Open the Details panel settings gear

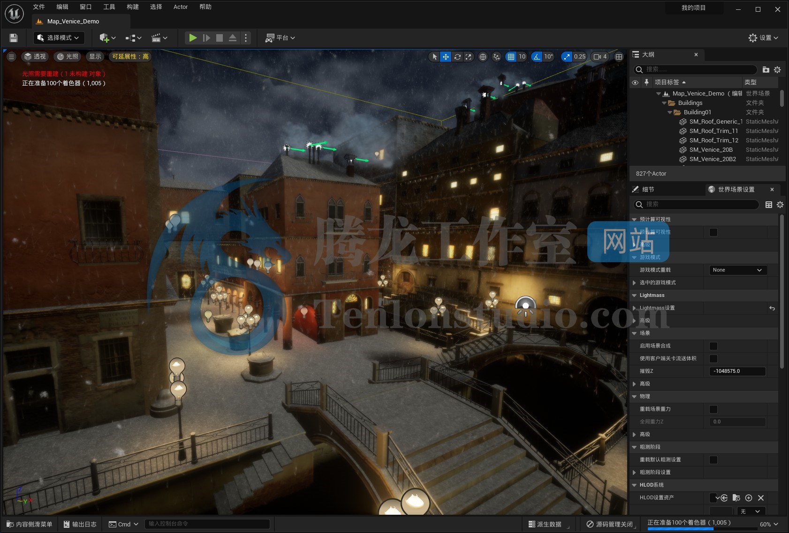tap(780, 205)
